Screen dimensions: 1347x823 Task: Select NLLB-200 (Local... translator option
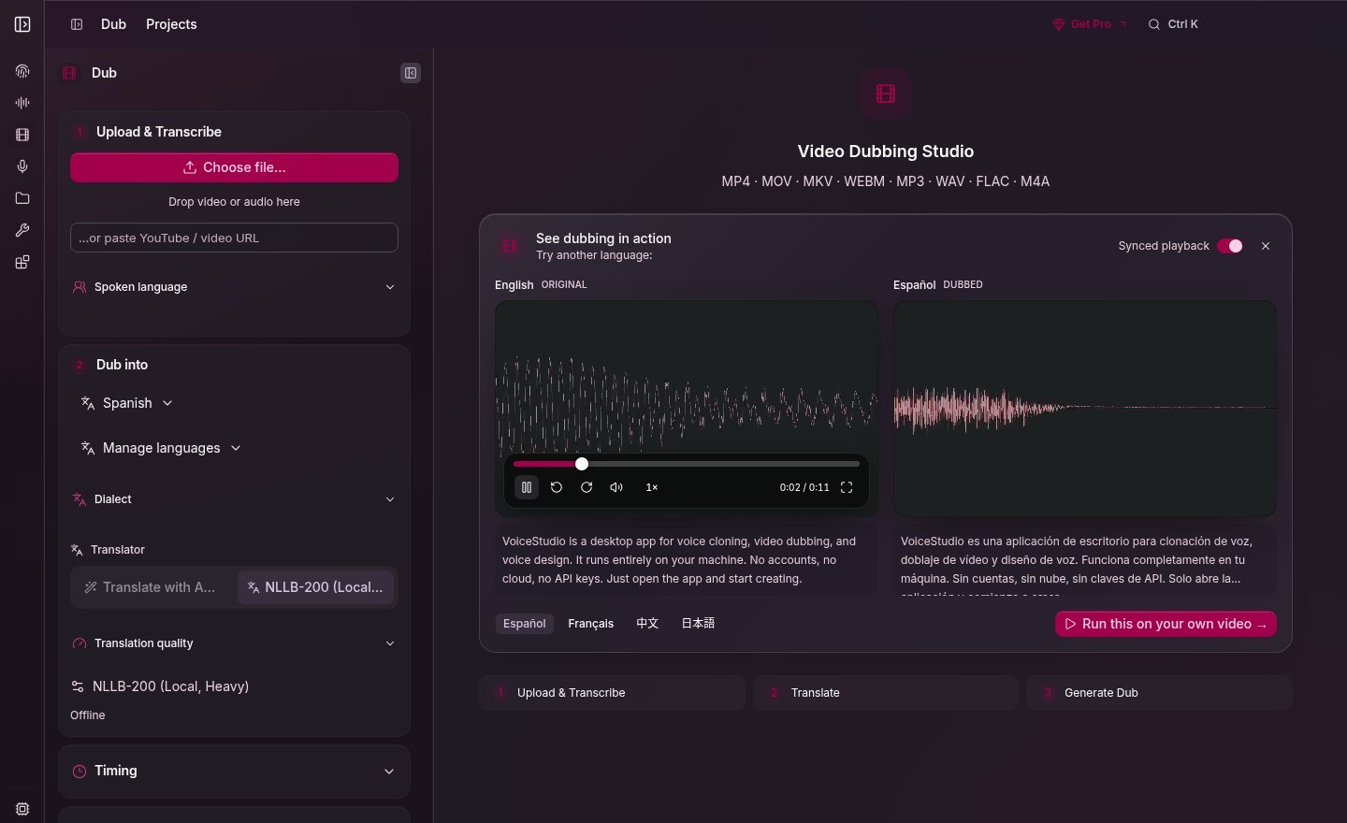coord(316,587)
